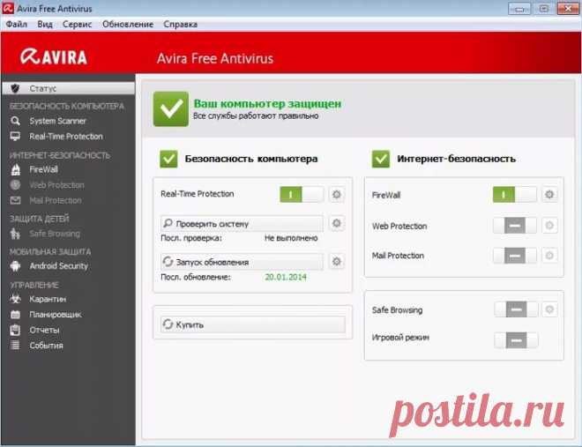Click the Отчеты clipboard icon

(15, 330)
